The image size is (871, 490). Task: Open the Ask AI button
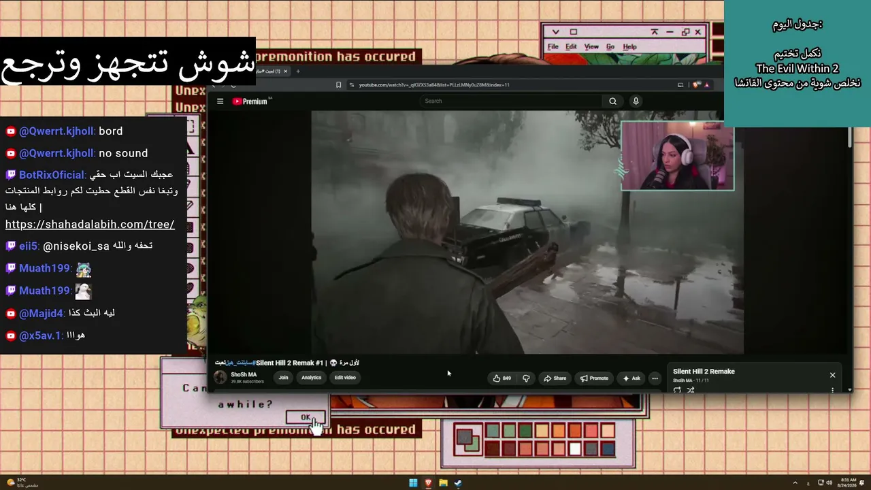(x=631, y=378)
